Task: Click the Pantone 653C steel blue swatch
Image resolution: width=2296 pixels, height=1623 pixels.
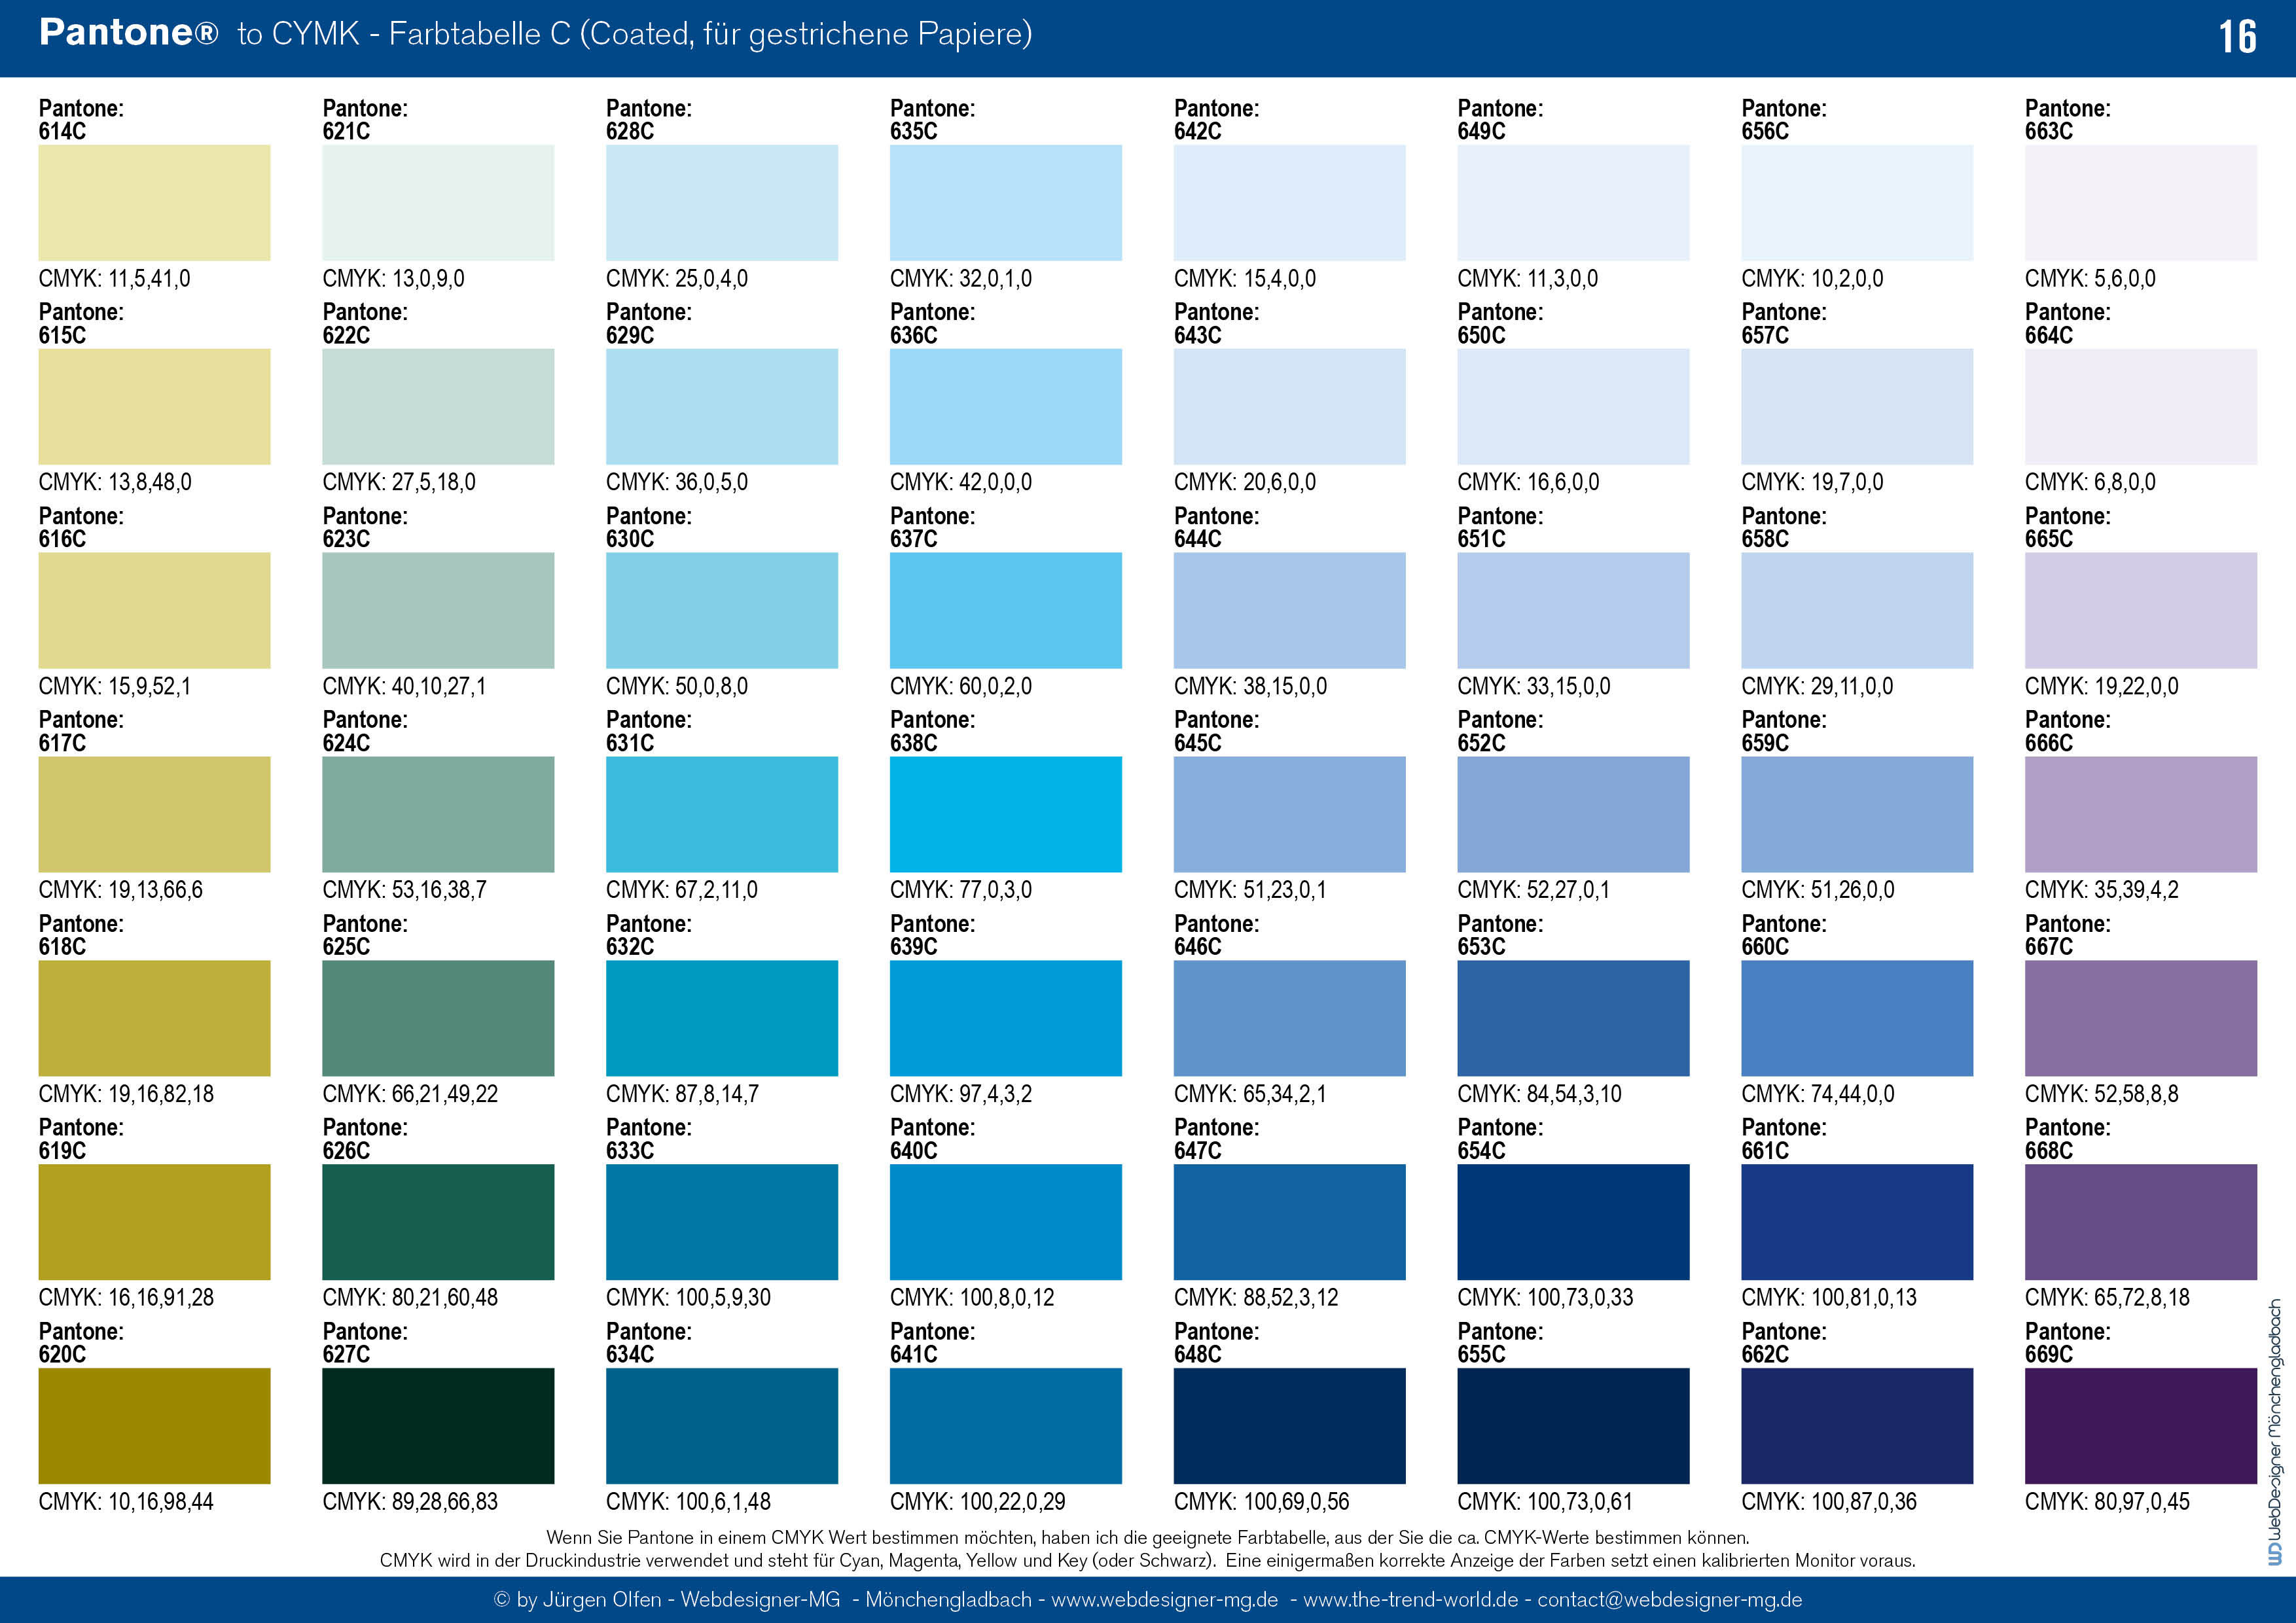Action: (1573, 1018)
